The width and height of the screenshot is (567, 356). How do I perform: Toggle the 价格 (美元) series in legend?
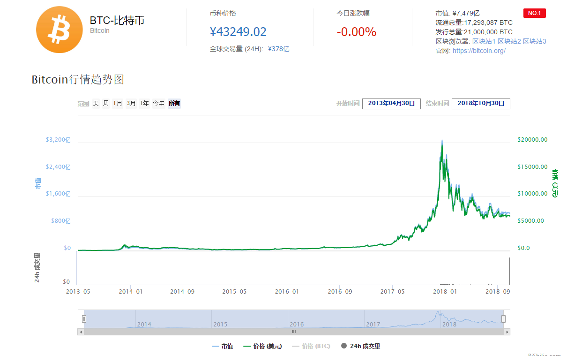[263, 346]
